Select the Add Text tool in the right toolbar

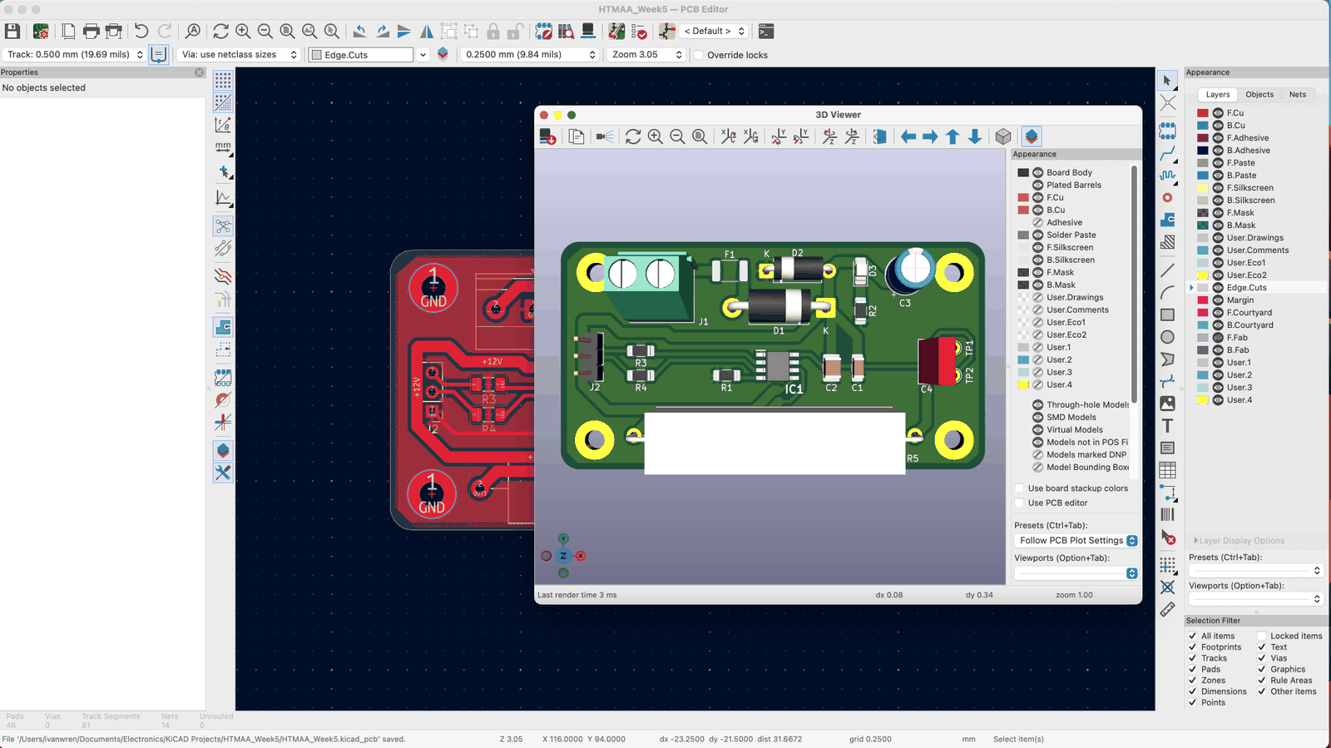click(1168, 425)
